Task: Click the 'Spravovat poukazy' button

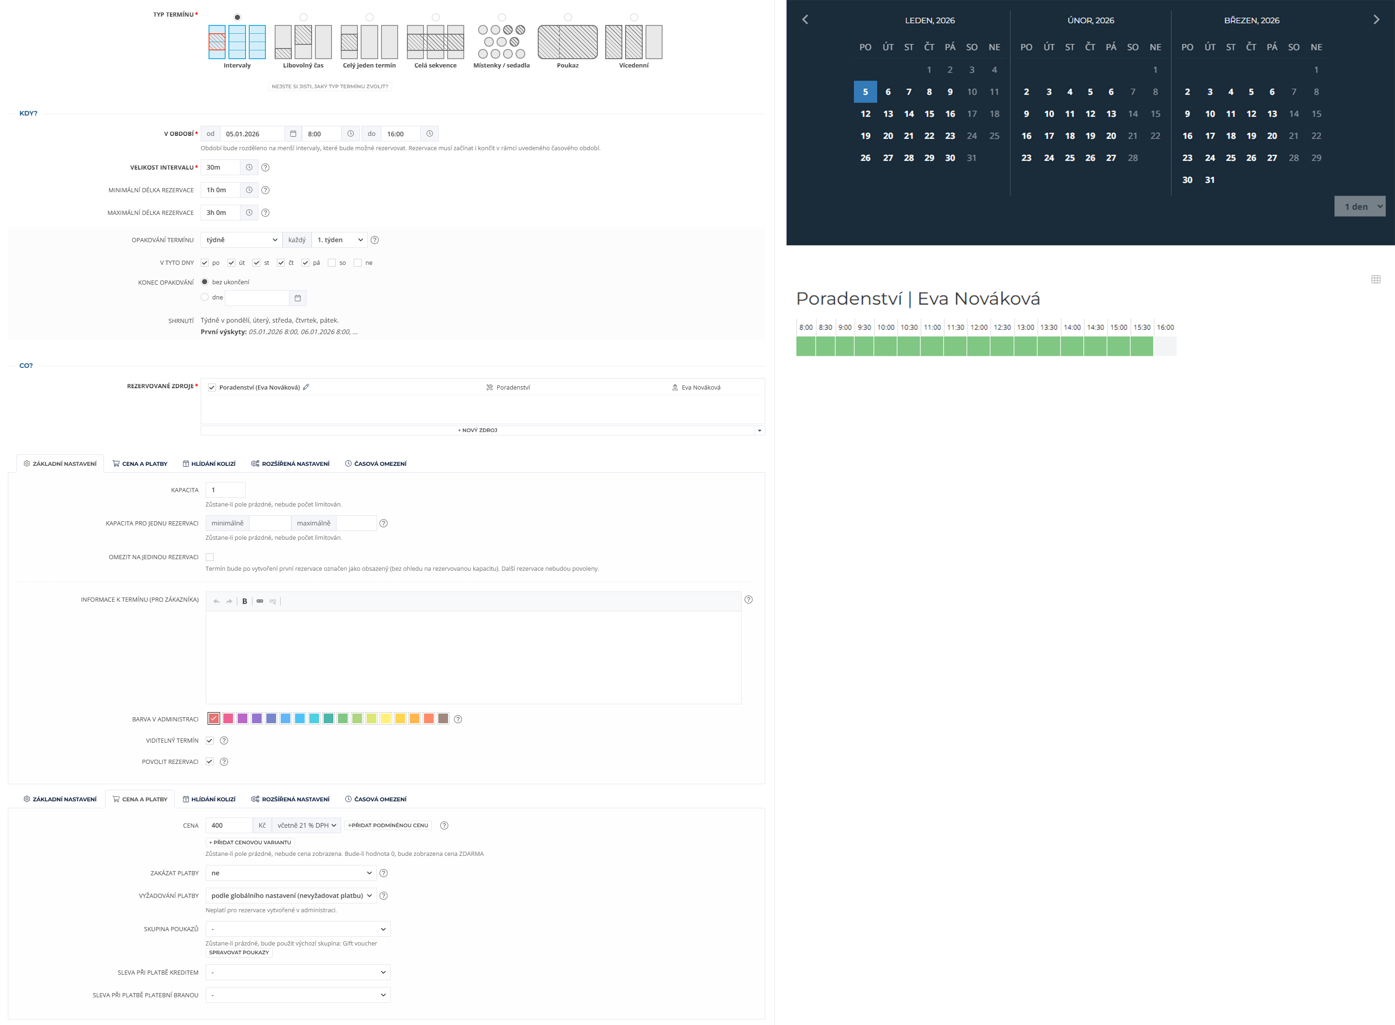Action: point(239,952)
